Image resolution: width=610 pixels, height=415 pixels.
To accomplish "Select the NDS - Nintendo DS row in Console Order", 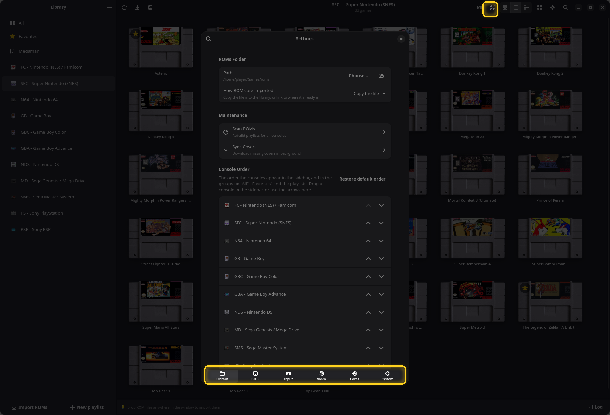I will tap(305, 312).
